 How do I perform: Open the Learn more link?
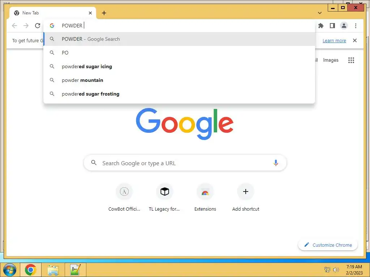click(334, 40)
